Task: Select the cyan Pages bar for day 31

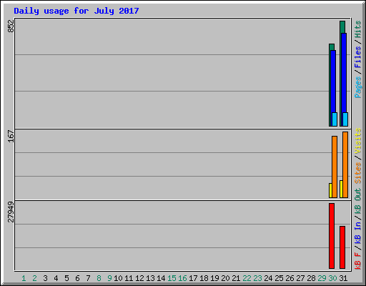Action: tap(345, 119)
